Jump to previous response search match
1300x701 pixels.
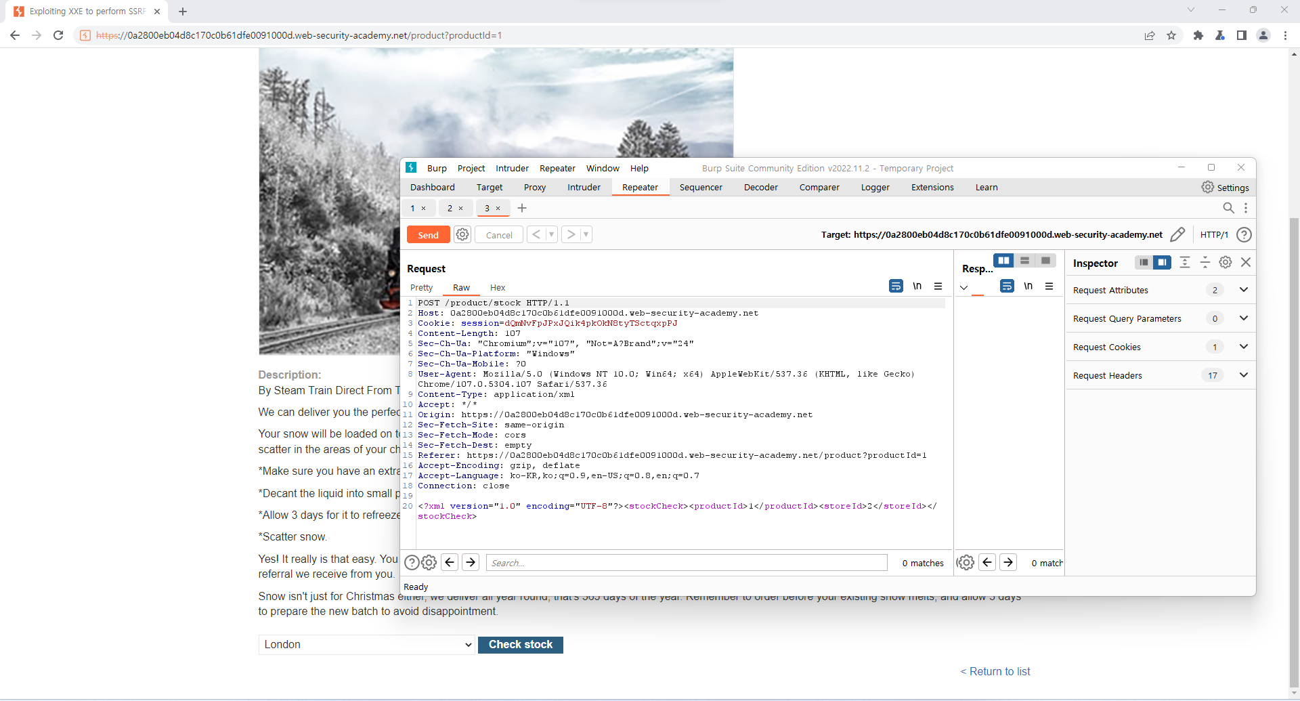[987, 562]
